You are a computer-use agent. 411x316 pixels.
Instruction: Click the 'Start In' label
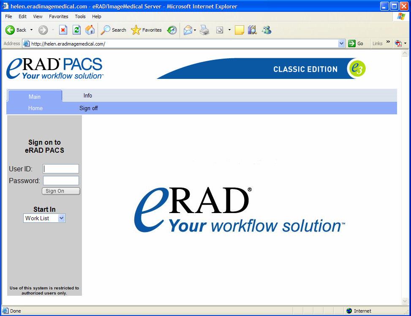click(x=44, y=209)
